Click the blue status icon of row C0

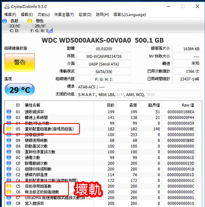tap(9, 163)
